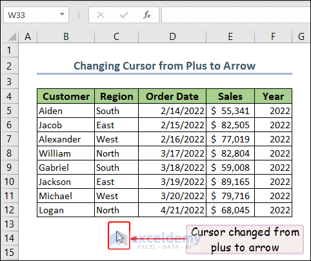Click the Enter checkmark formula bar icon
Screen dimensions: 311x261
tap(124, 15)
